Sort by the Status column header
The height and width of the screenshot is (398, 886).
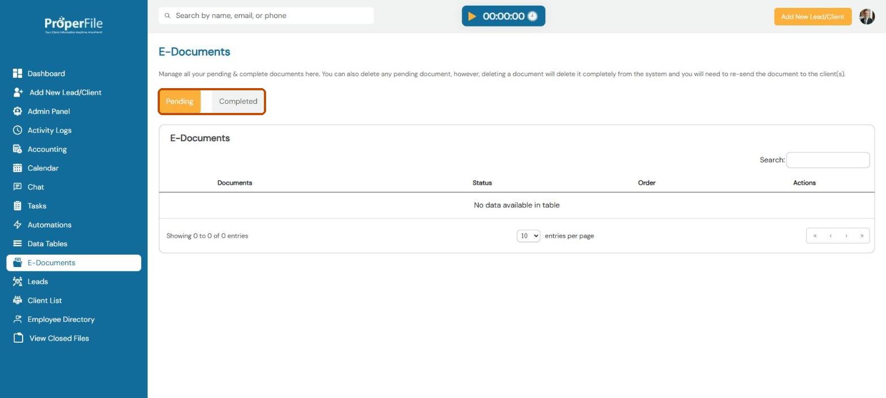click(482, 183)
